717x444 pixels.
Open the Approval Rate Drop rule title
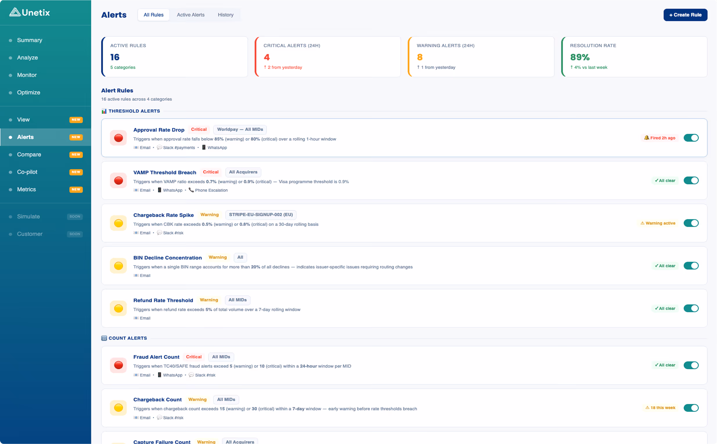click(x=159, y=129)
